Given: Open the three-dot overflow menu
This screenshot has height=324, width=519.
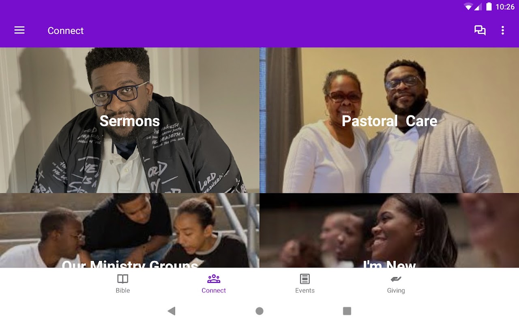Looking at the screenshot, I should tap(503, 30).
